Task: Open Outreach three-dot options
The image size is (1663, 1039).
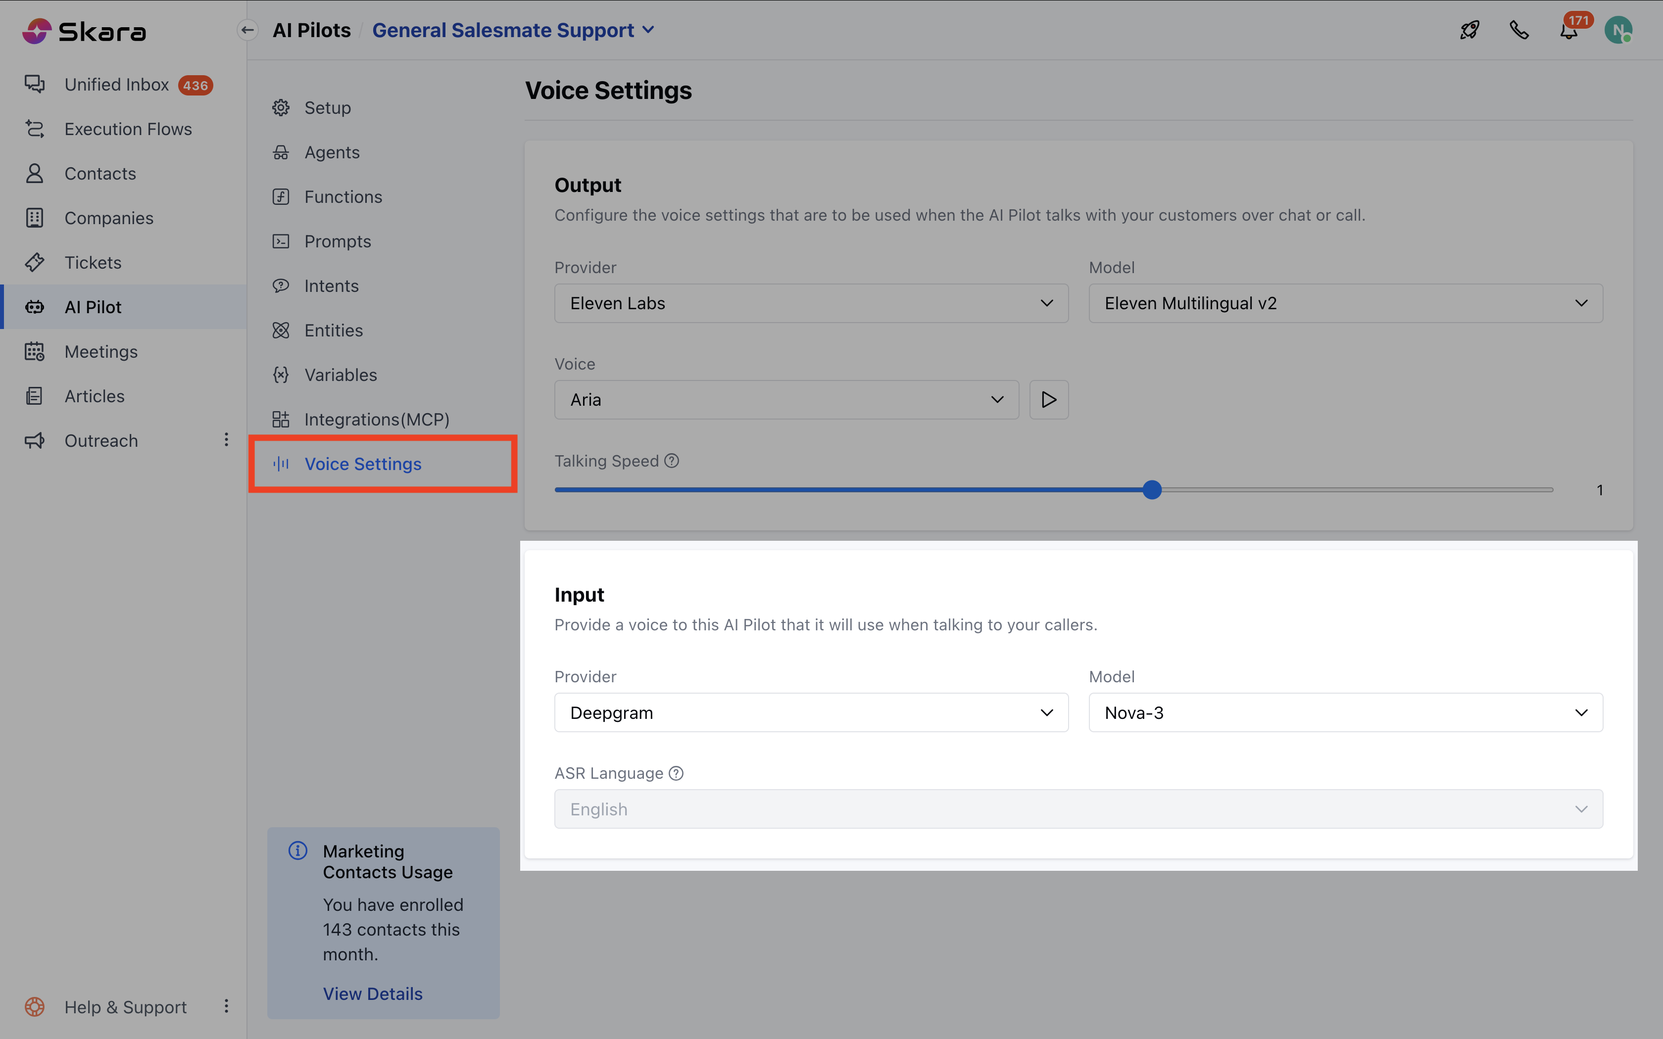Action: pos(226,440)
